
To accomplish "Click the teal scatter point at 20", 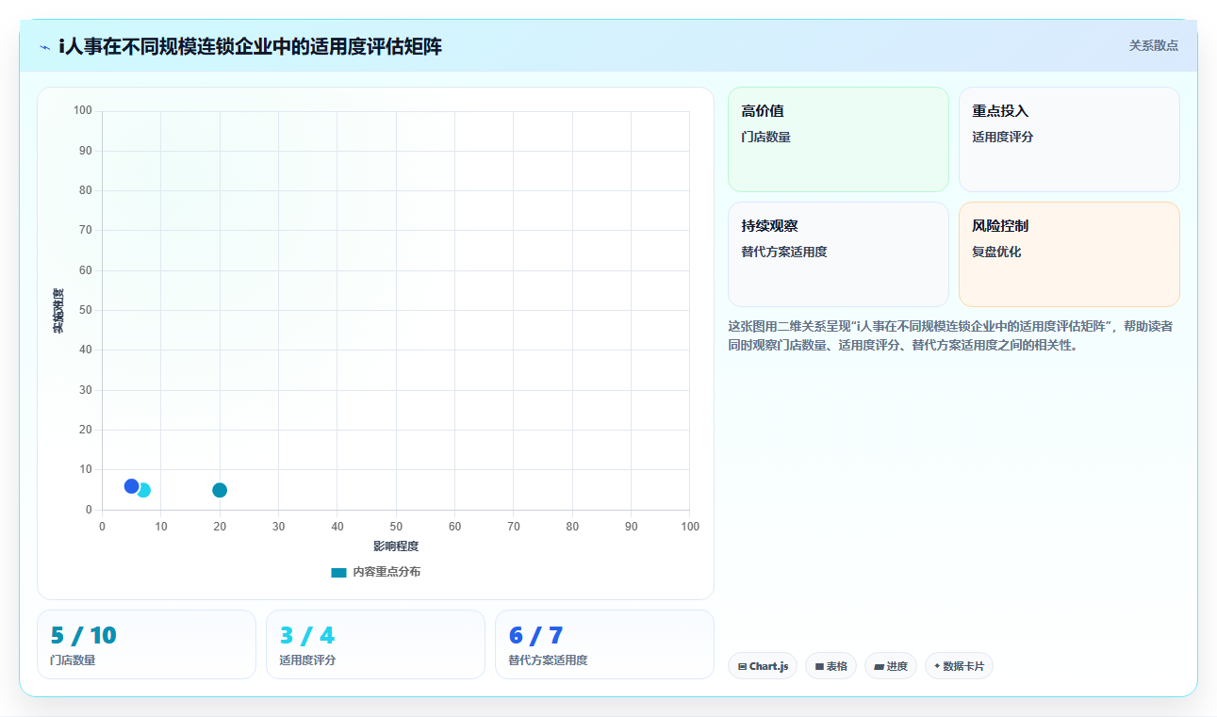I will tap(220, 490).
